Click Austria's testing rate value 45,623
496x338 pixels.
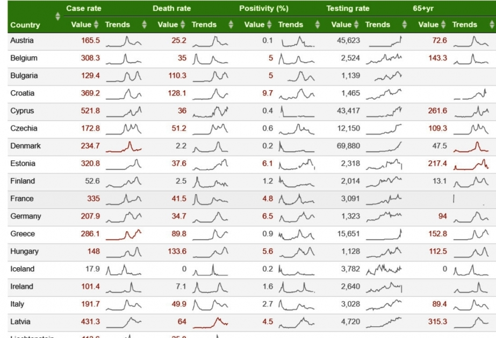tap(348, 40)
